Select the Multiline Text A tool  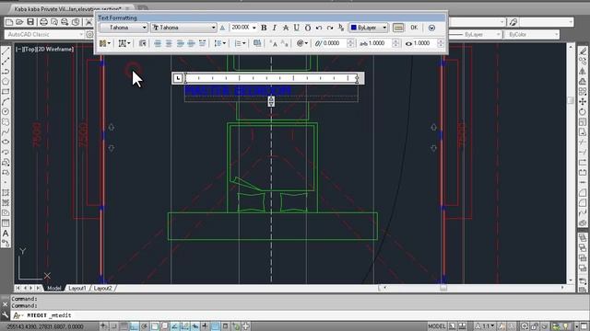click(6, 234)
